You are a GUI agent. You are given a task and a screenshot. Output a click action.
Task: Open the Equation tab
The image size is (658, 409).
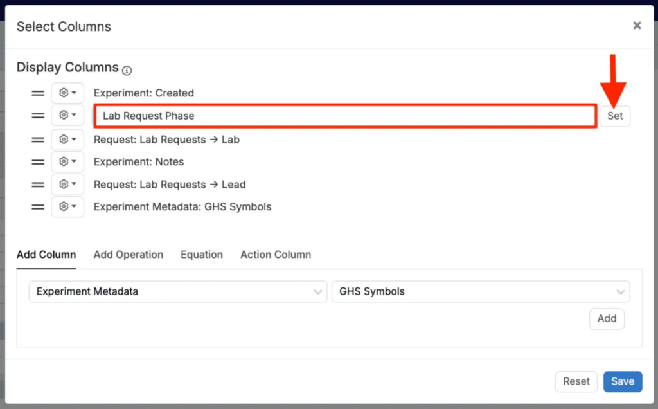[x=202, y=255]
